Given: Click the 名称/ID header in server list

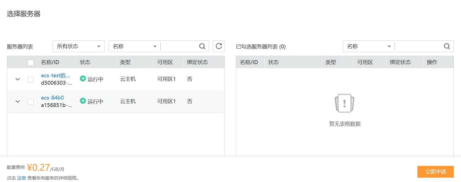Looking at the screenshot, I should (50, 62).
